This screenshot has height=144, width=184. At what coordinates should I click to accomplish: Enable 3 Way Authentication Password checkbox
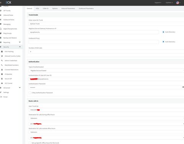[x=30, y=93]
